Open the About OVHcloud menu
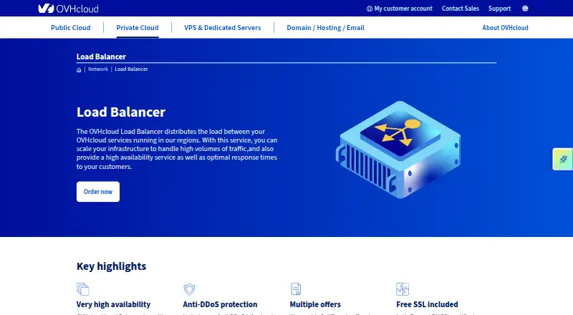 click(x=505, y=28)
